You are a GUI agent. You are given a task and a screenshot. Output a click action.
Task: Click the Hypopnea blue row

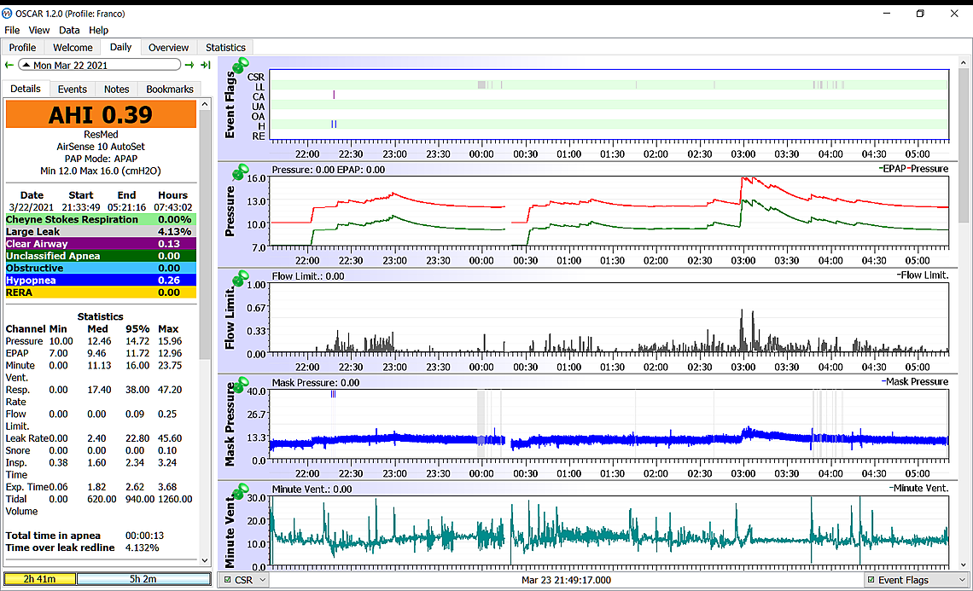point(101,281)
